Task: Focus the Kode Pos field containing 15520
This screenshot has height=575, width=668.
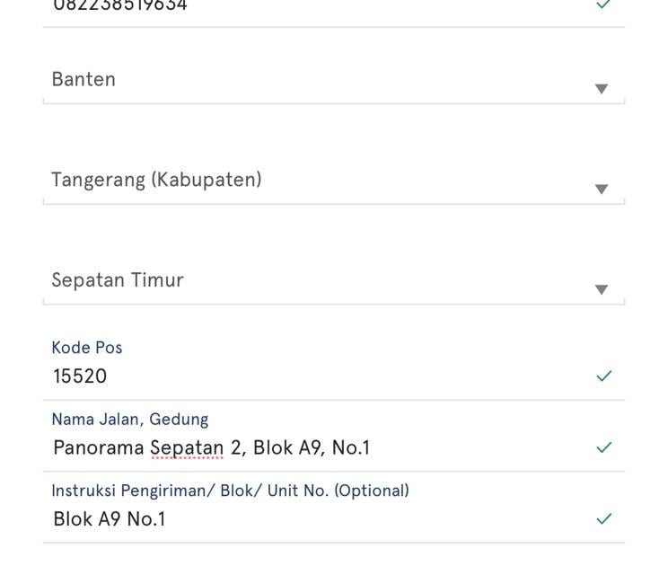Action: coord(334,367)
